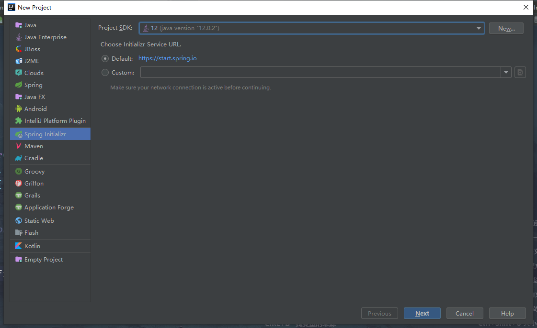This screenshot has height=328, width=537.
Task: Click the Griffon icon
Action: [19, 184]
